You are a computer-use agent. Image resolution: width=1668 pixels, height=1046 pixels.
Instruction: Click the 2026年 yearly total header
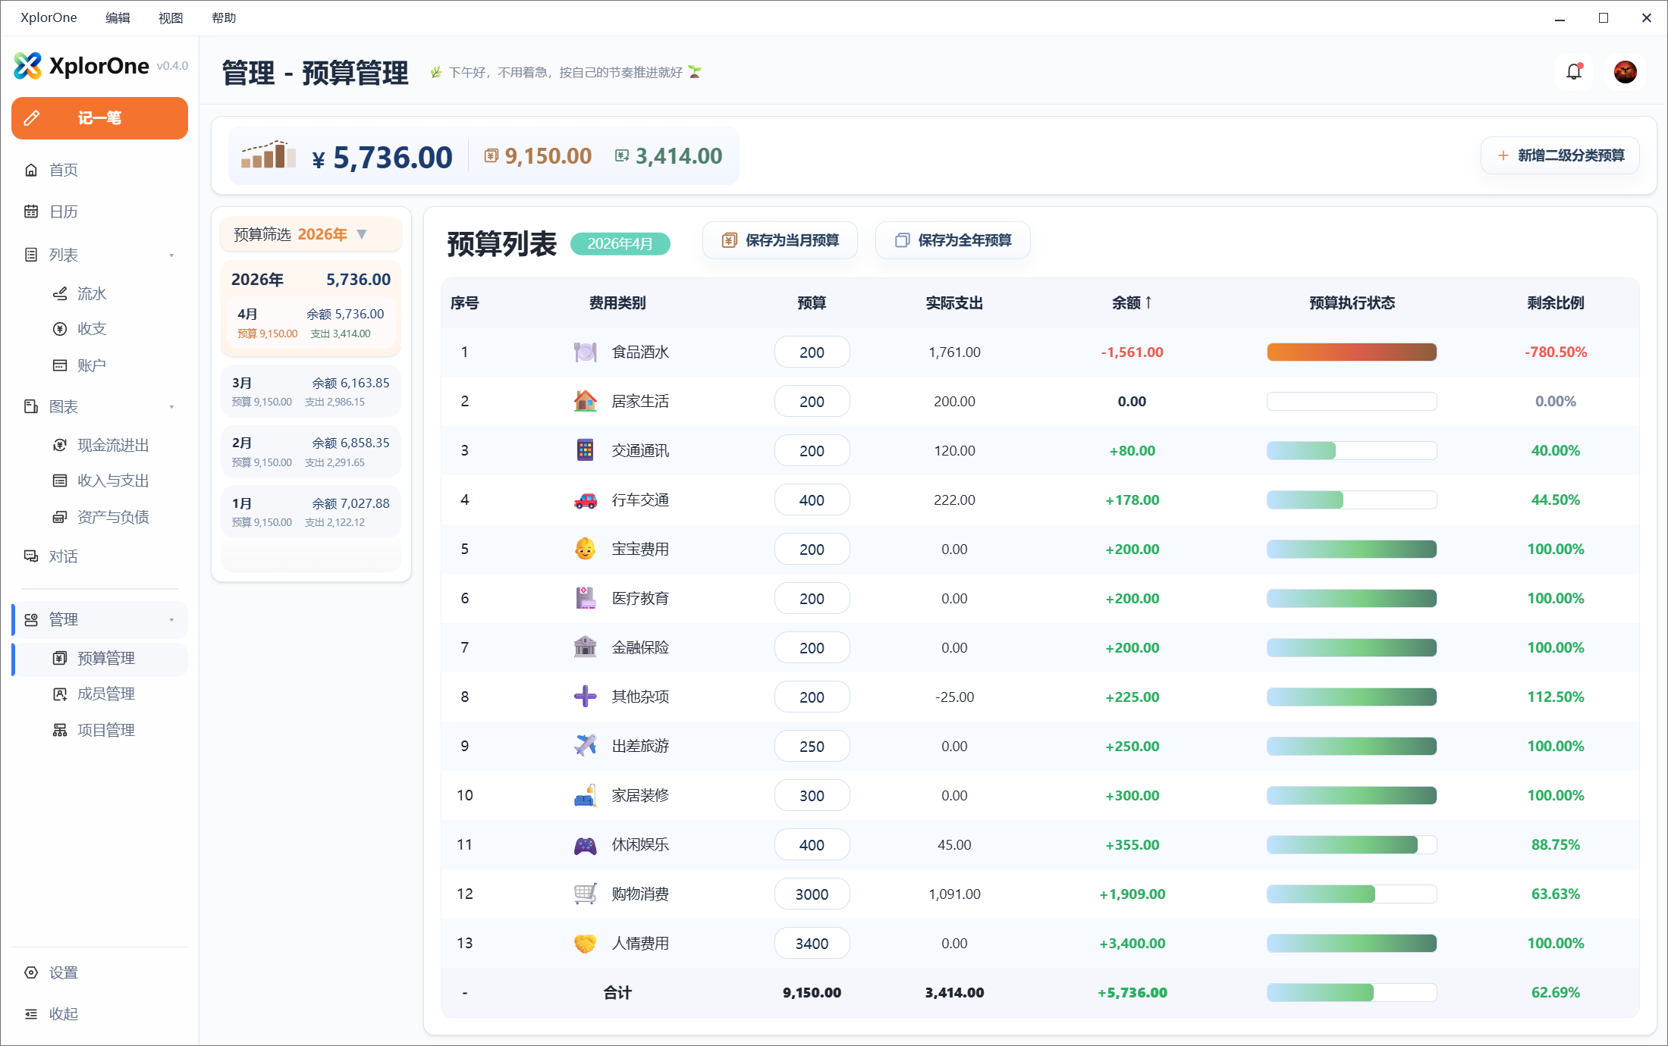click(x=311, y=279)
